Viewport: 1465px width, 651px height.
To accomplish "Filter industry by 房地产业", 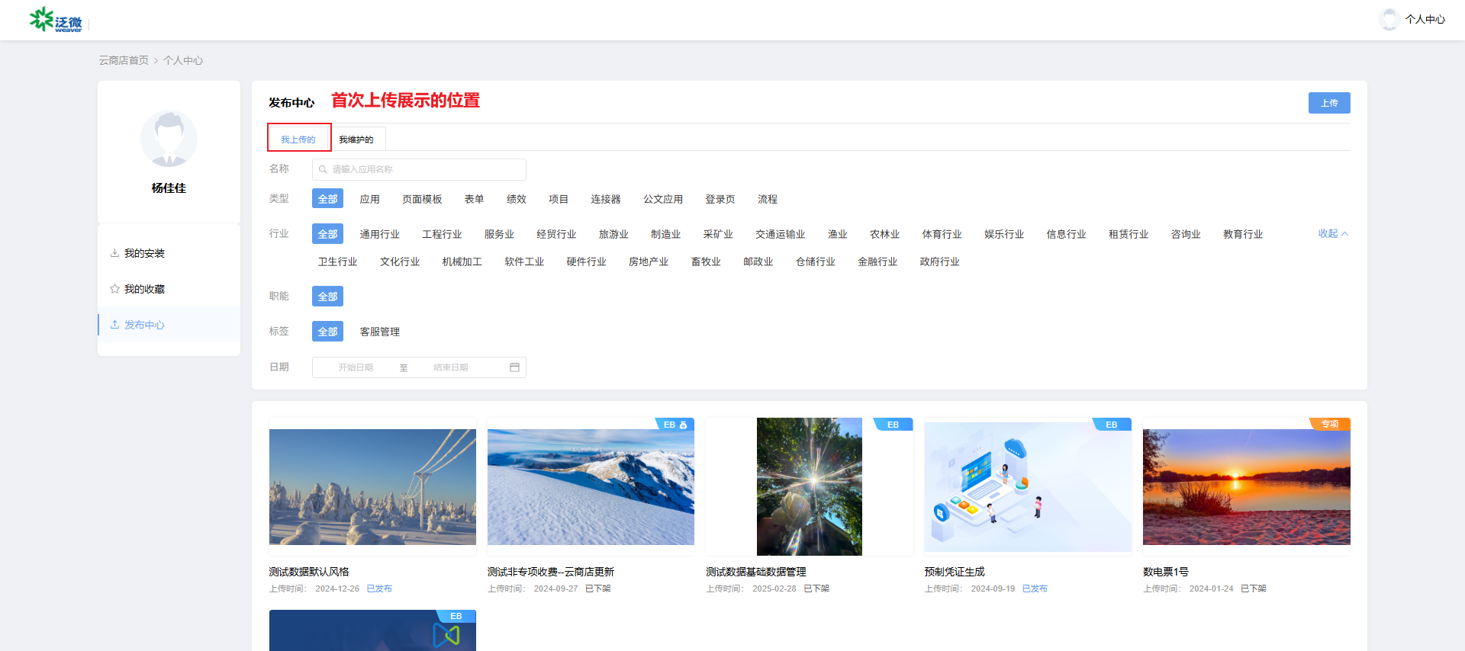I will (649, 261).
